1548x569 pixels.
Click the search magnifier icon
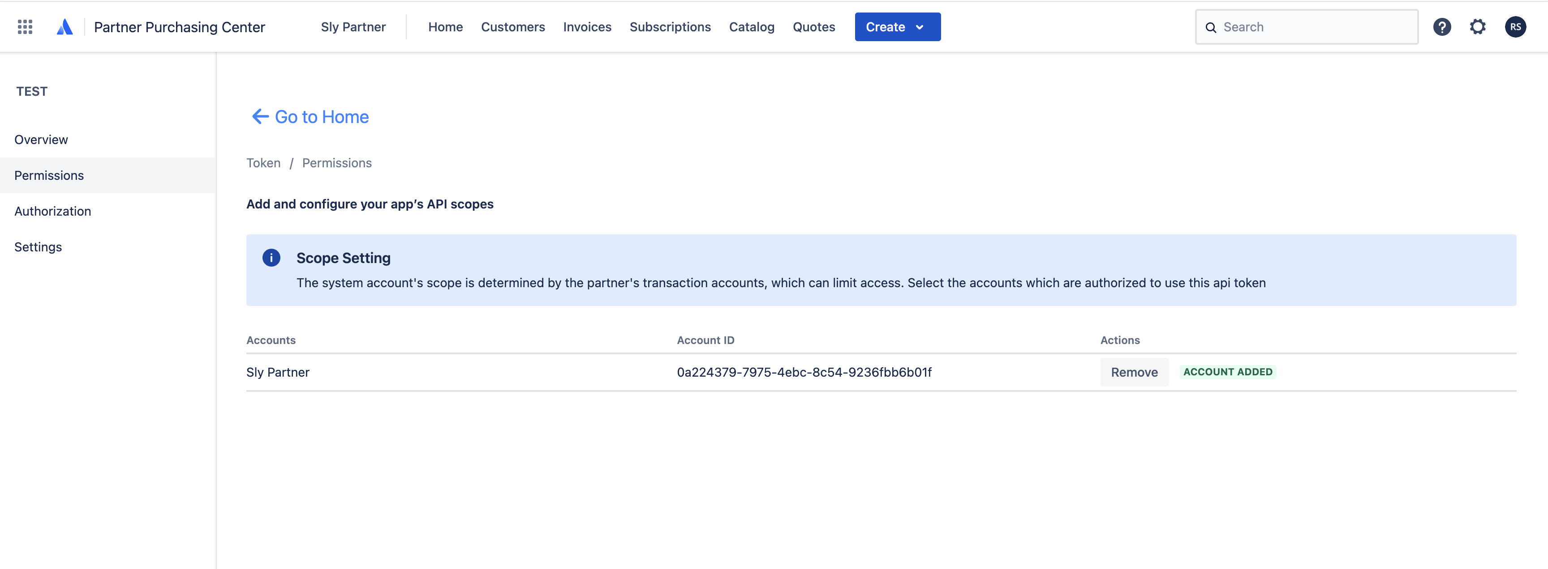[1211, 27]
